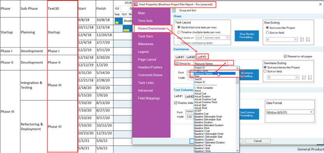Select Gantt chart one task per row
Screen dimensions: 324x153
[179, 27]
